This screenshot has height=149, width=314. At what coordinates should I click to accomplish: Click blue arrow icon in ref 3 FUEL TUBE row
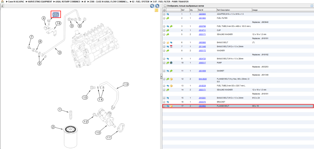[168, 26]
